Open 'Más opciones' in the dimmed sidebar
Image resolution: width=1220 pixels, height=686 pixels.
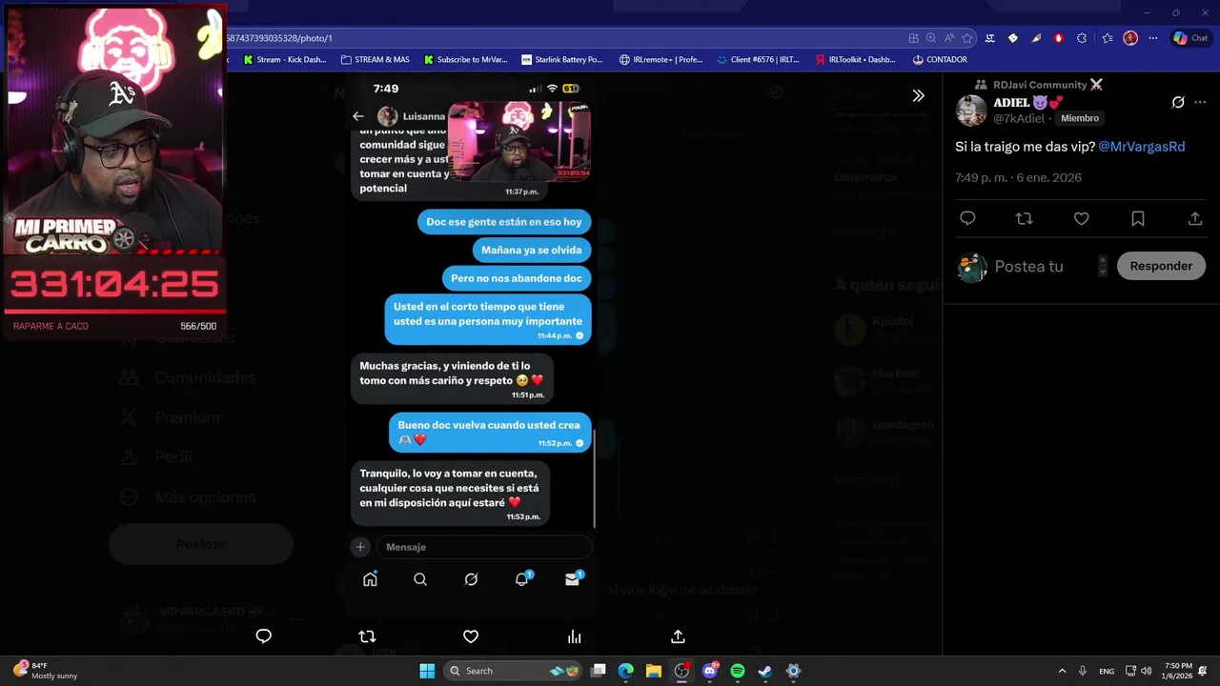[x=188, y=497]
